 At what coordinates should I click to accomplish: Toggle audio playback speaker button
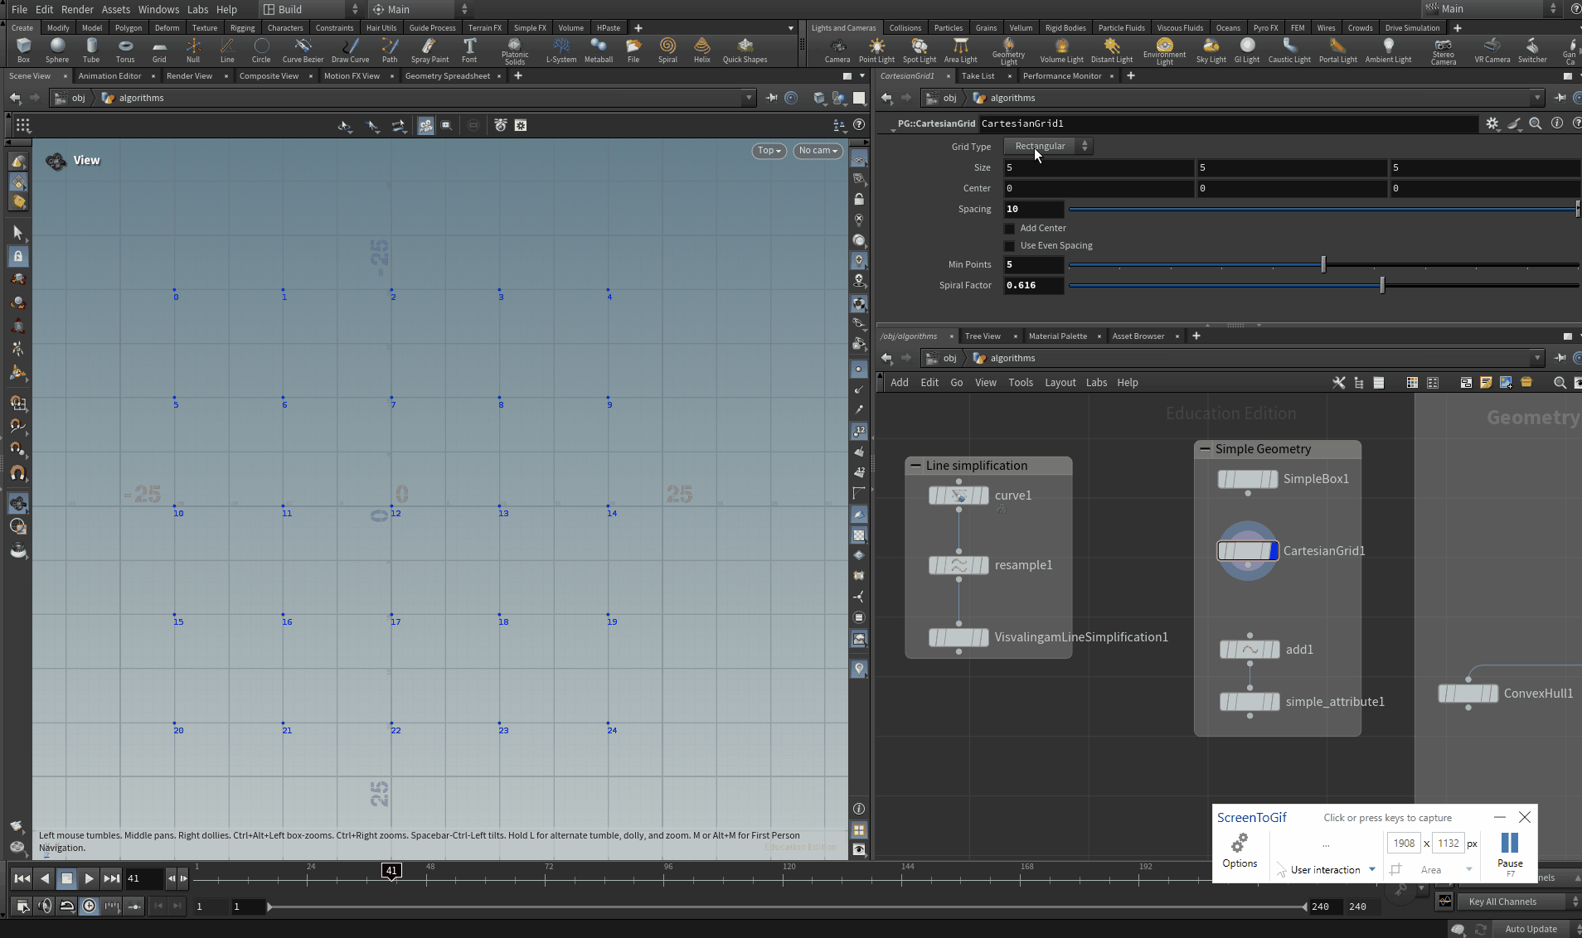pyautogui.click(x=45, y=906)
